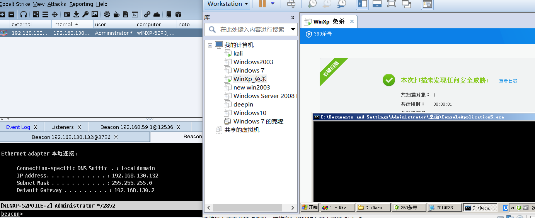Click the Disconnect minus icon in Cobalt Strike
The width and height of the screenshot is (535, 218).
[12, 14]
